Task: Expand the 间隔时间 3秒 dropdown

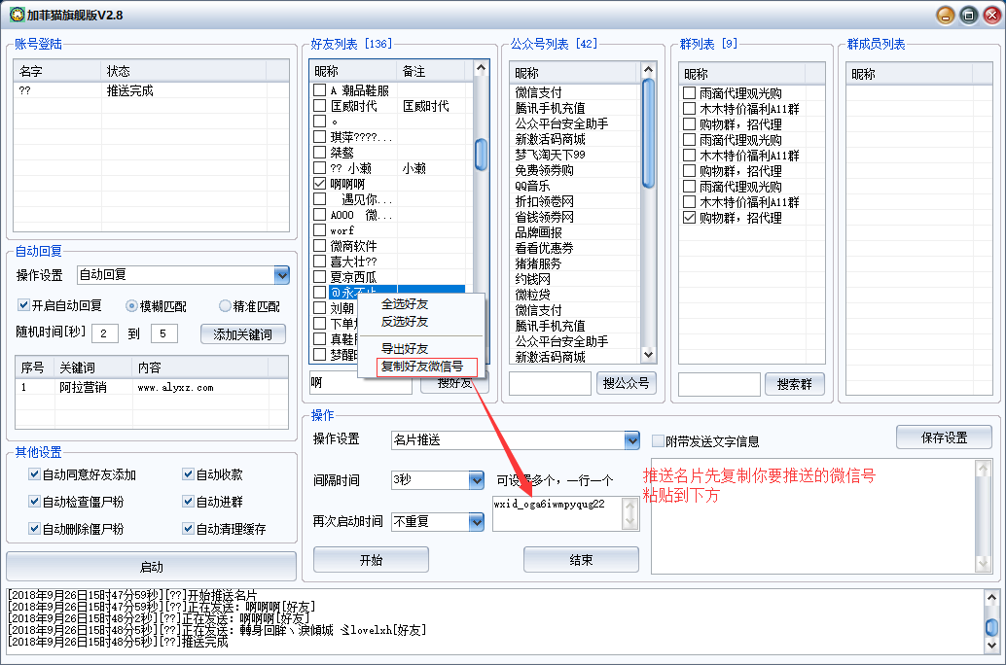Action: pyautogui.click(x=476, y=480)
